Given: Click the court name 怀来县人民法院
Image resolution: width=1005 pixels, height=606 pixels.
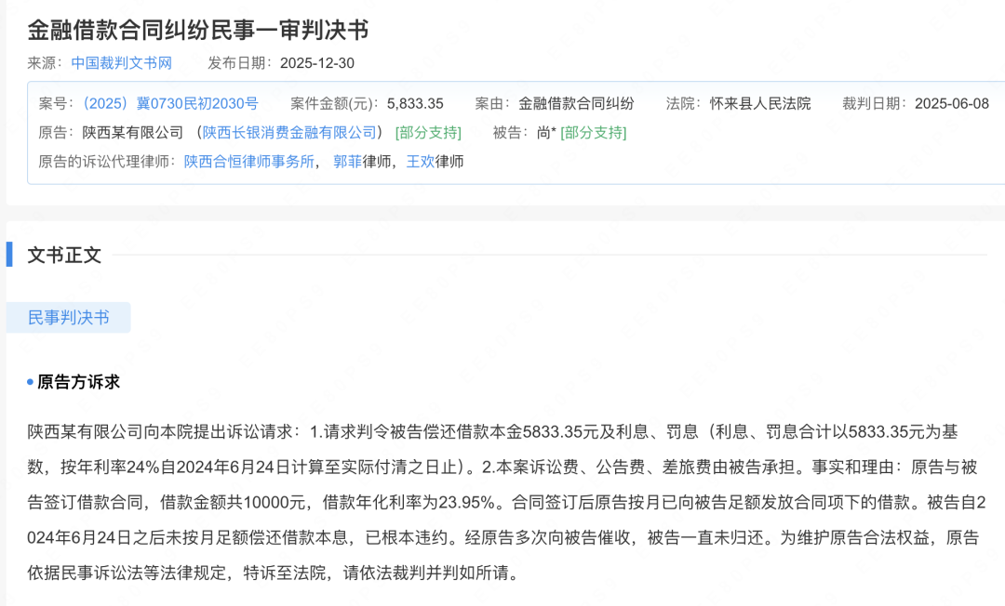Looking at the screenshot, I should pyautogui.click(x=763, y=103).
